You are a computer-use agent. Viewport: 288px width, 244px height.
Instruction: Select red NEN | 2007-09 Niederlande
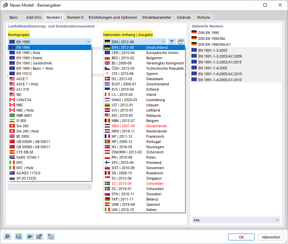(x=144, y=126)
